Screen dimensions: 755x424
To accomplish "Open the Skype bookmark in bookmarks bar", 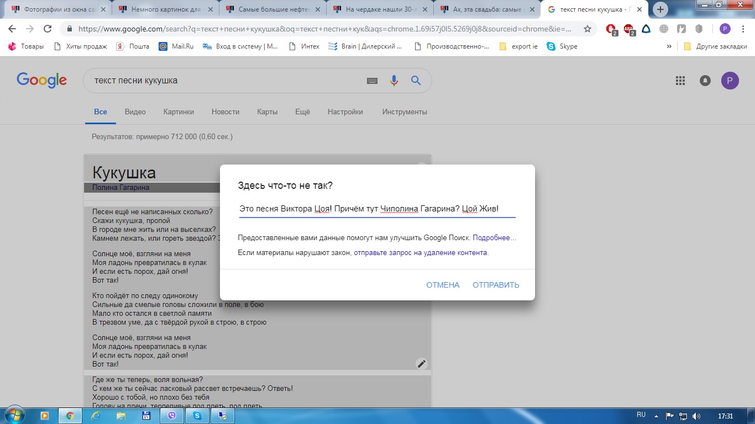I will 562,46.
